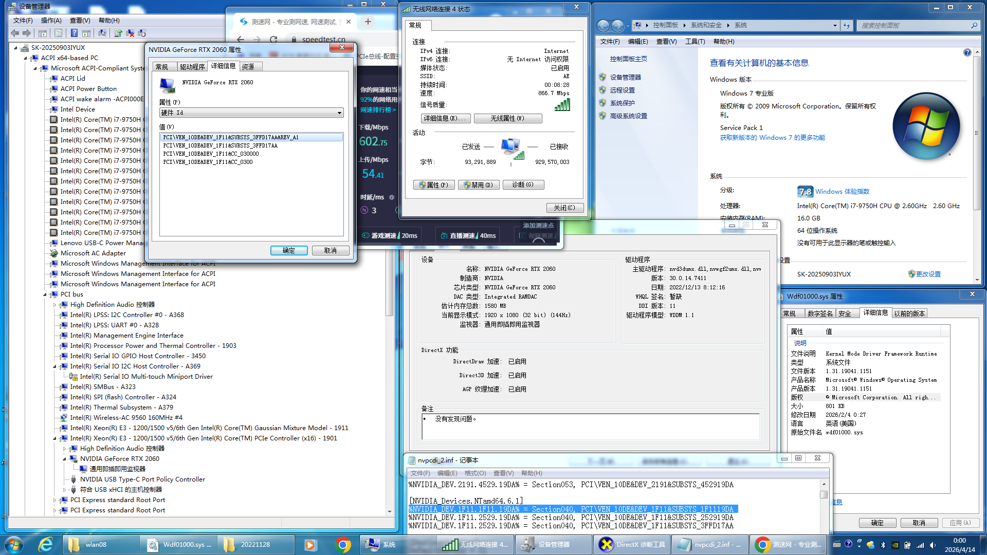Launch Internet Explorer from the taskbar
Screen dimensions: 987x555
(46, 544)
